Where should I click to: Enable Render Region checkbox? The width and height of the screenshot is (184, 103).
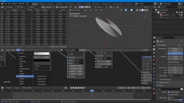click(x=169, y=62)
